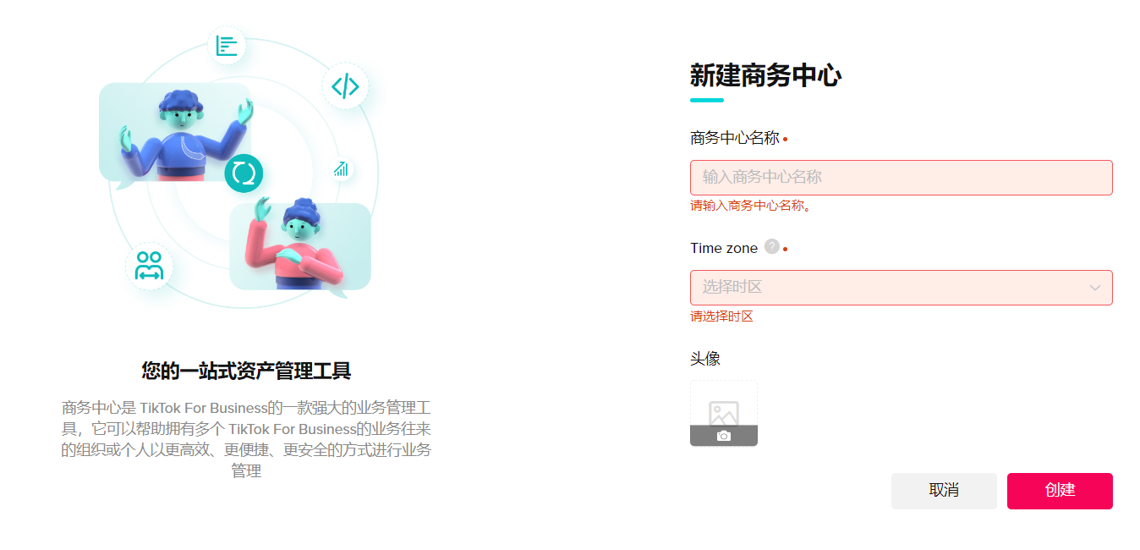Click the 新建商务中心 heading
The height and width of the screenshot is (550, 1140).
coord(765,76)
